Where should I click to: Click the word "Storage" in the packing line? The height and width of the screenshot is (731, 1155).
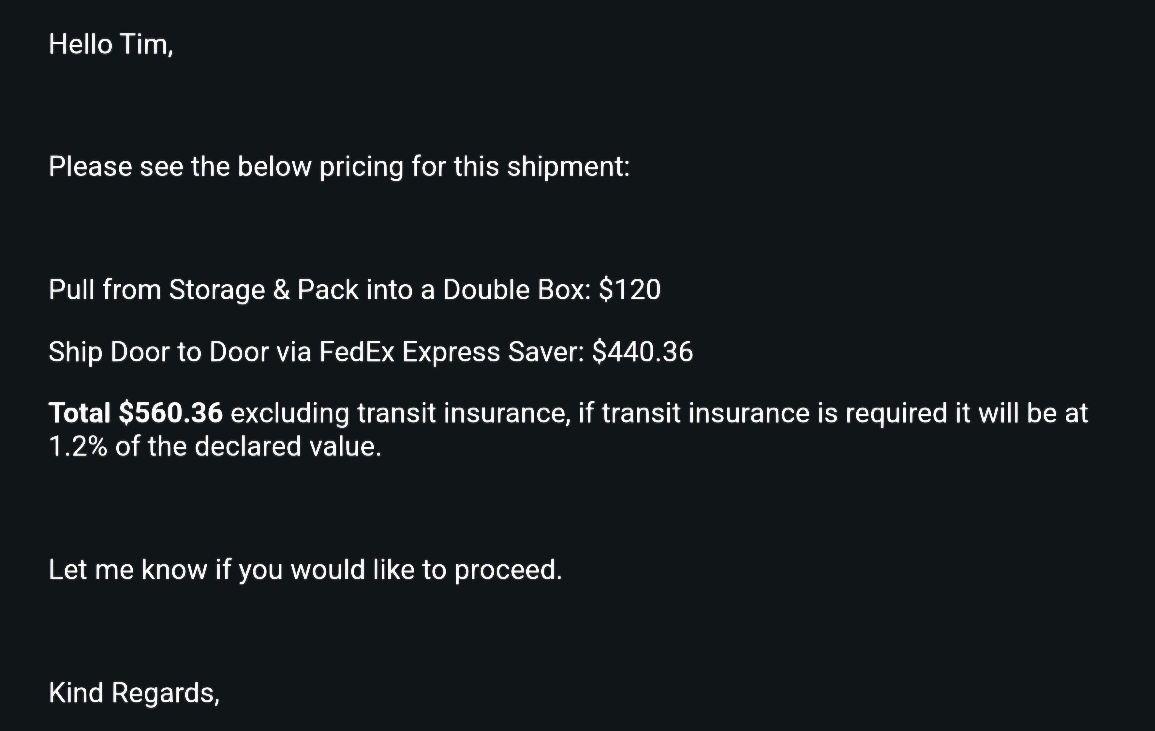217,290
